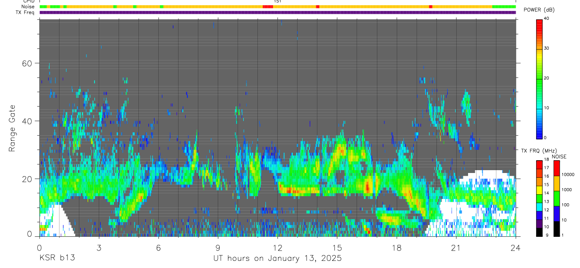Click the TX FRQ (MHz) color scale

click(539, 198)
